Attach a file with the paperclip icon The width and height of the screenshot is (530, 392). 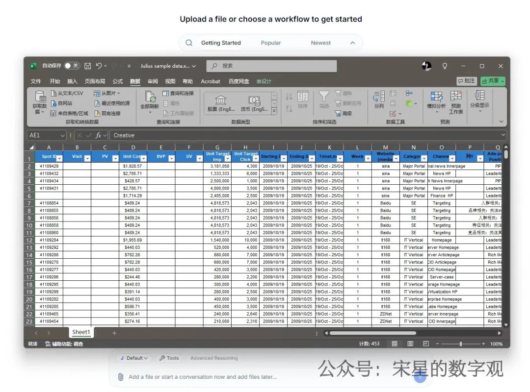click(x=120, y=377)
